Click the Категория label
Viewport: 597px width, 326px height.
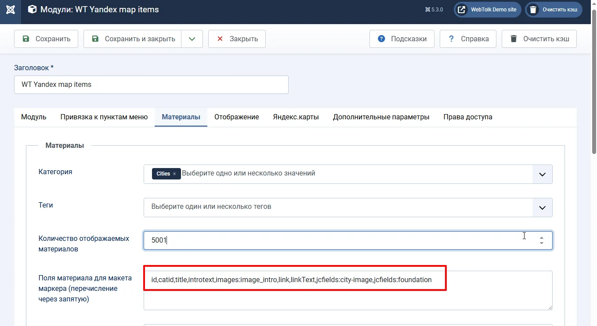(55, 172)
